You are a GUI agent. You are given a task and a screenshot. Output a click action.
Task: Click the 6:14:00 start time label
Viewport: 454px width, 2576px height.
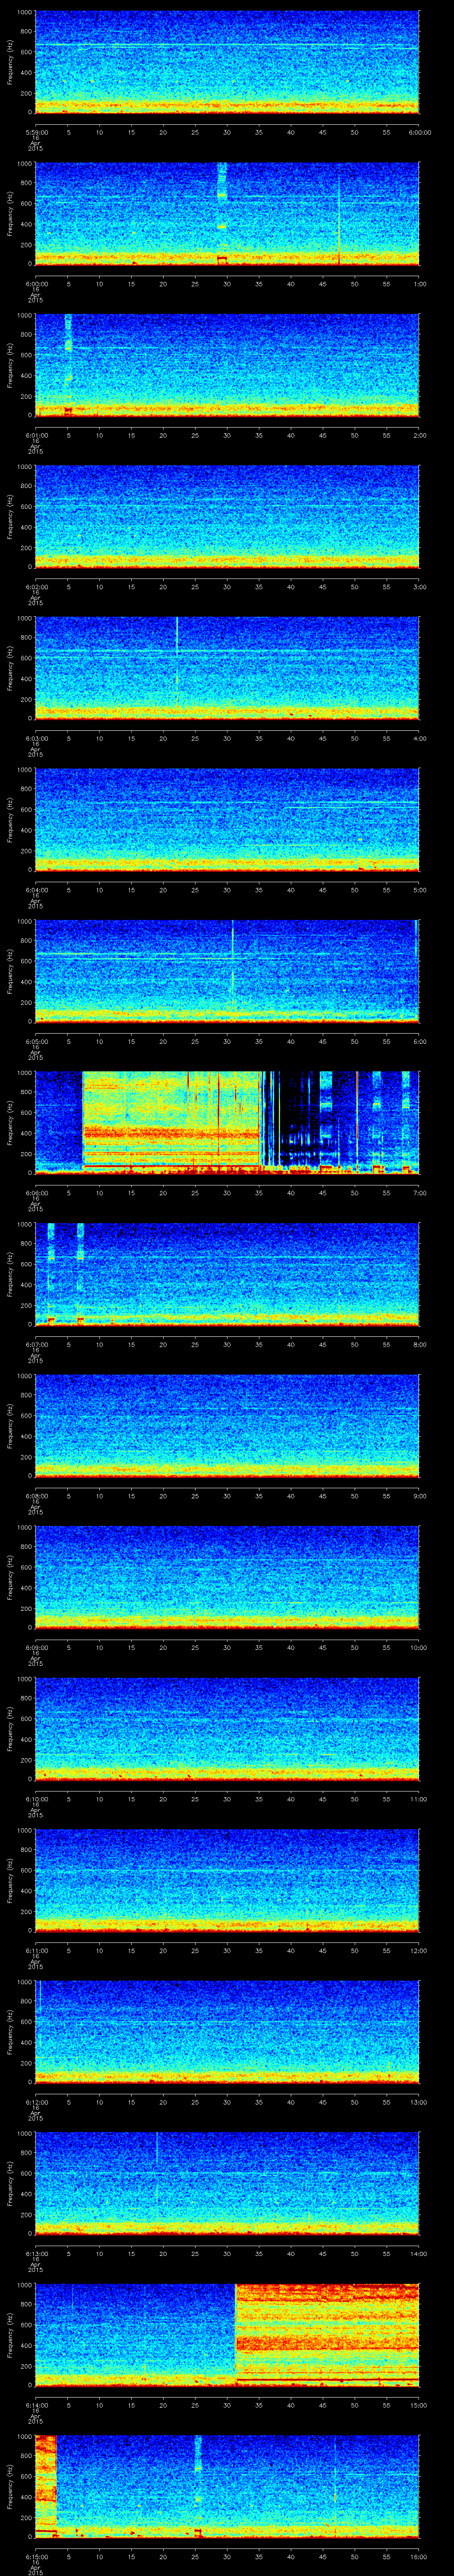[x=36, y=2404]
